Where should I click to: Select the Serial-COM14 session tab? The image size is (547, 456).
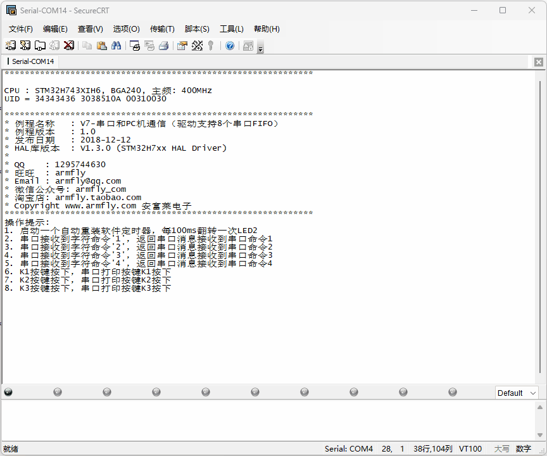point(30,61)
